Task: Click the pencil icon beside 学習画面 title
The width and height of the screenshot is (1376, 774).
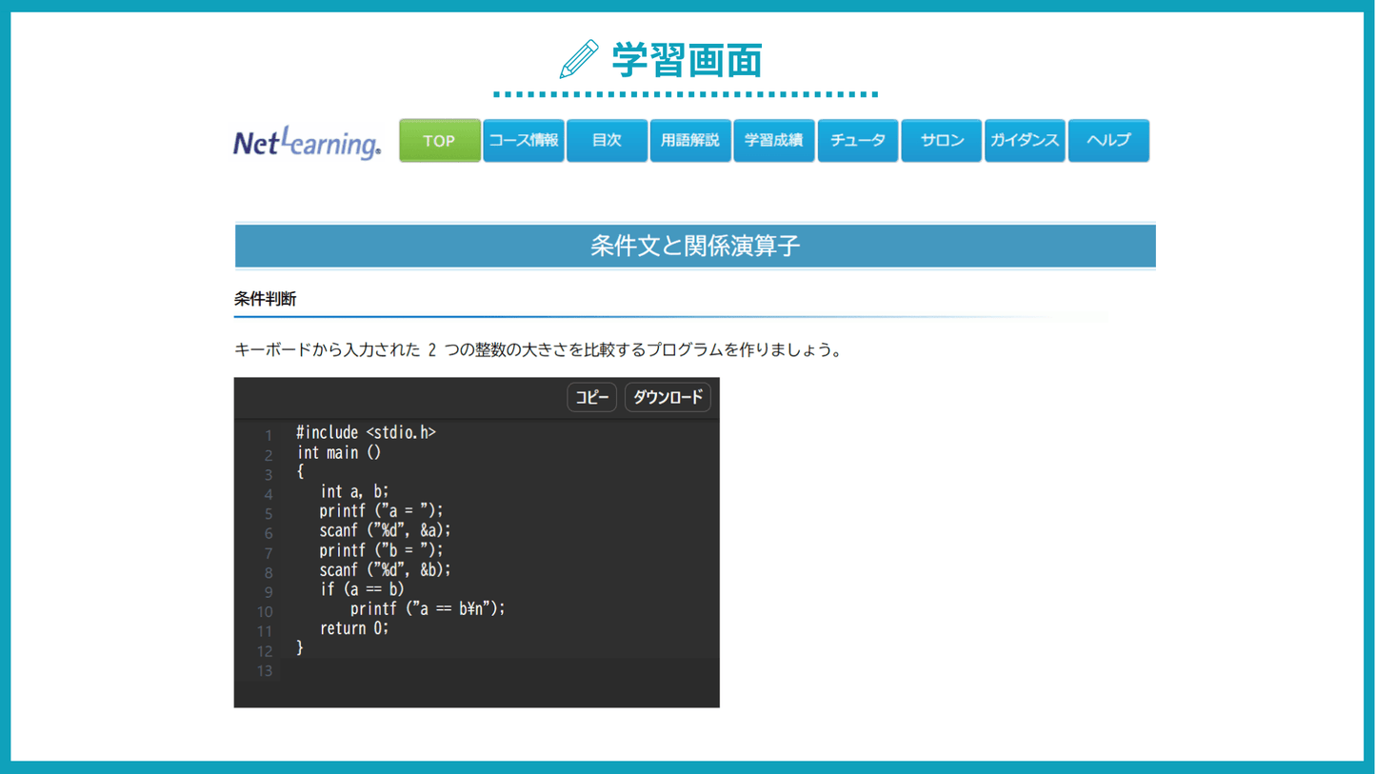Action: [x=579, y=60]
